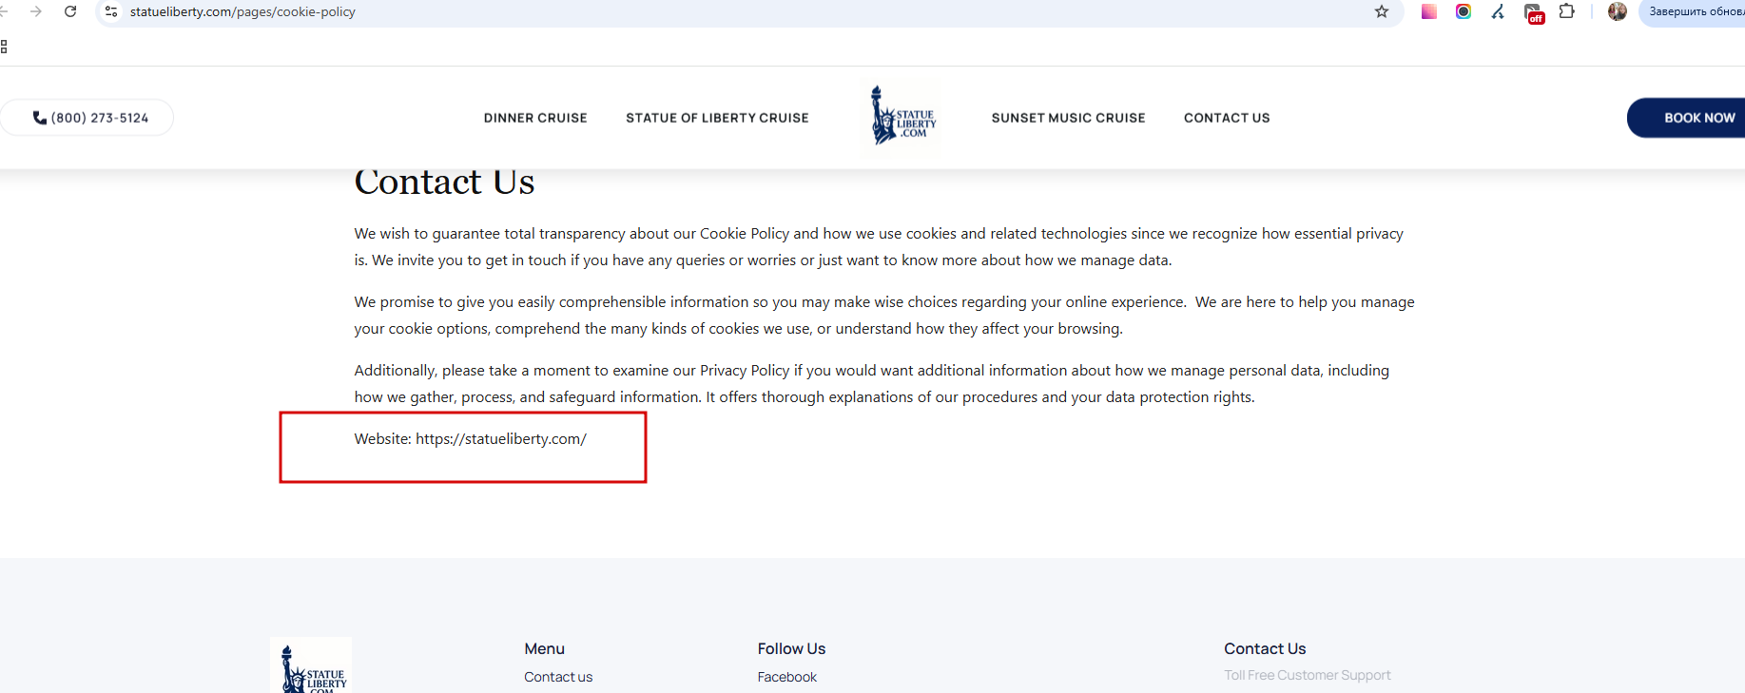Click the BOOK NOW button
This screenshot has width=1745, height=693.
1687,118
